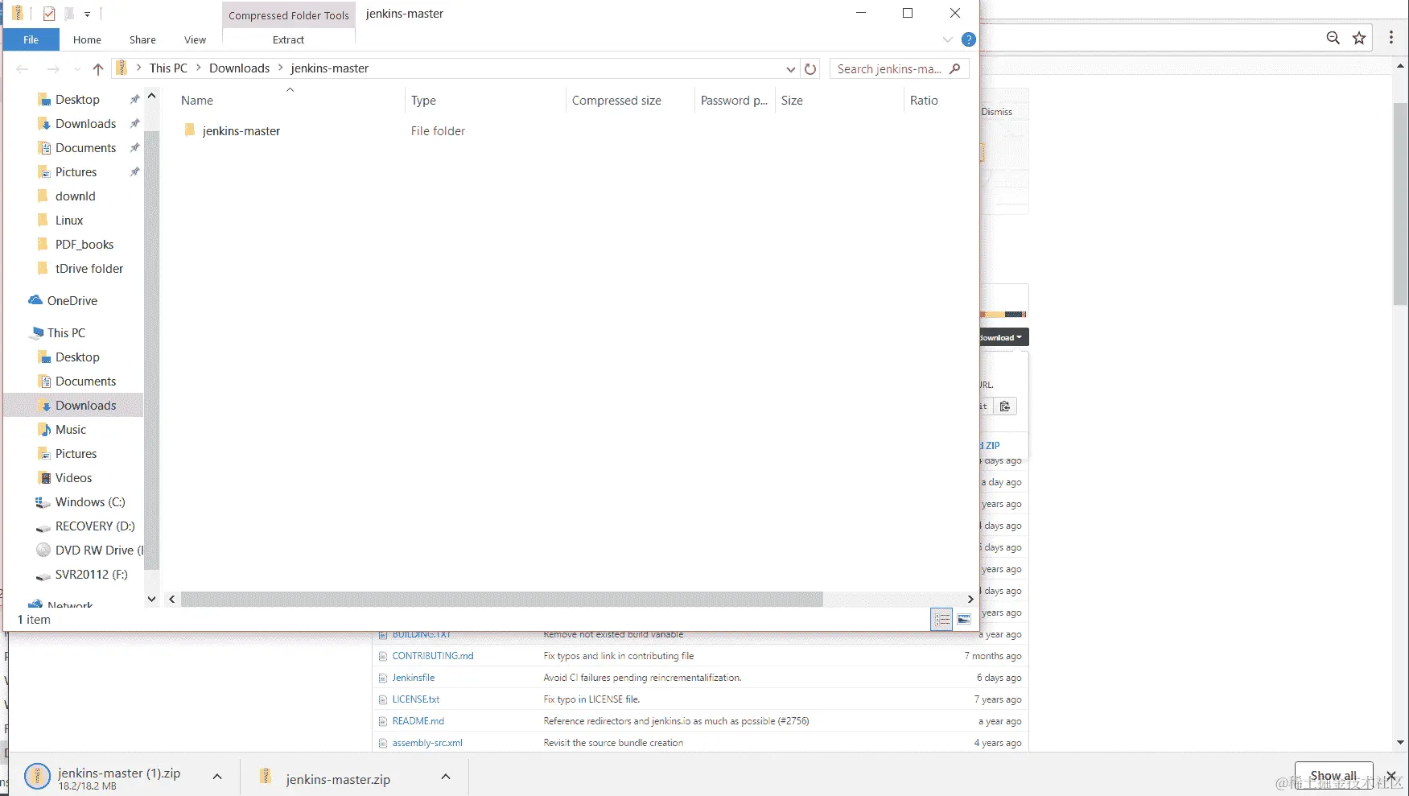Expand the address bar history dropdown
This screenshot has width=1409, height=796.
pyautogui.click(x=791, y=69)
